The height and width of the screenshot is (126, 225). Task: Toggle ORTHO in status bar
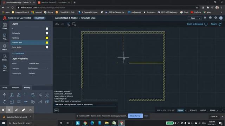pos(203,110)
